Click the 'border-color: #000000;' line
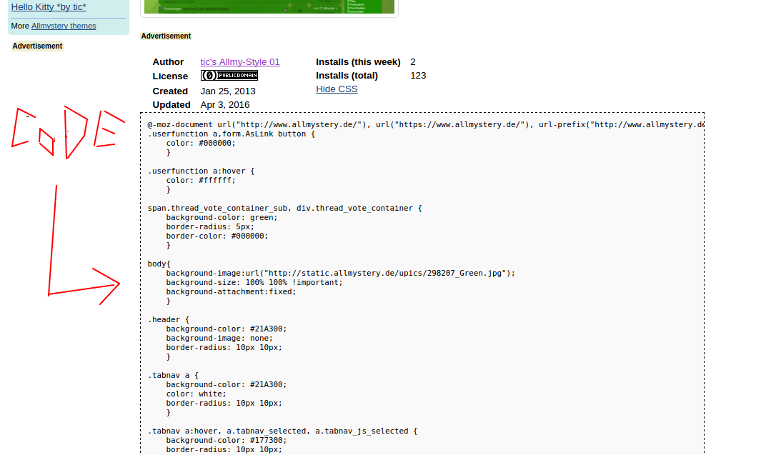 point(217,236)
